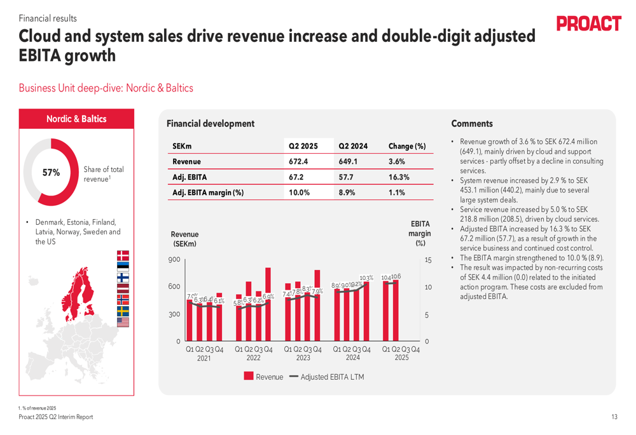The height and width of the screenshot is (435, 636).
Task: Select the Denmark flag icon
Action: 123,255
